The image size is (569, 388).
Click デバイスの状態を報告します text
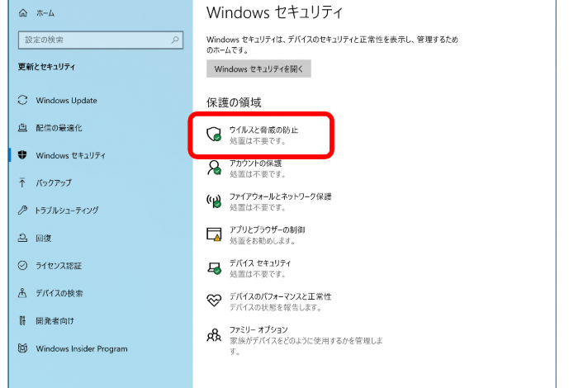coord(276,307)
